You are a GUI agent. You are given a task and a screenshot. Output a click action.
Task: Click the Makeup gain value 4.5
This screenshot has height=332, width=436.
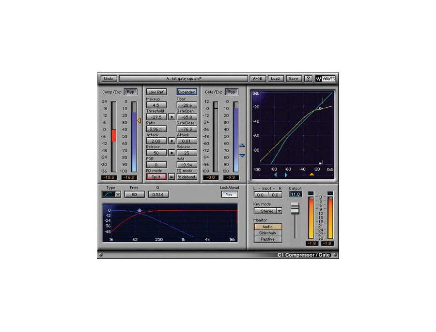click(x=156, y=105)
